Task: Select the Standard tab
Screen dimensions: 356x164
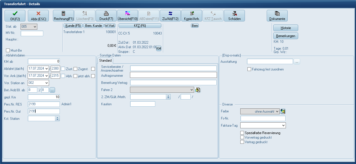Action: (x=105, y=61)
